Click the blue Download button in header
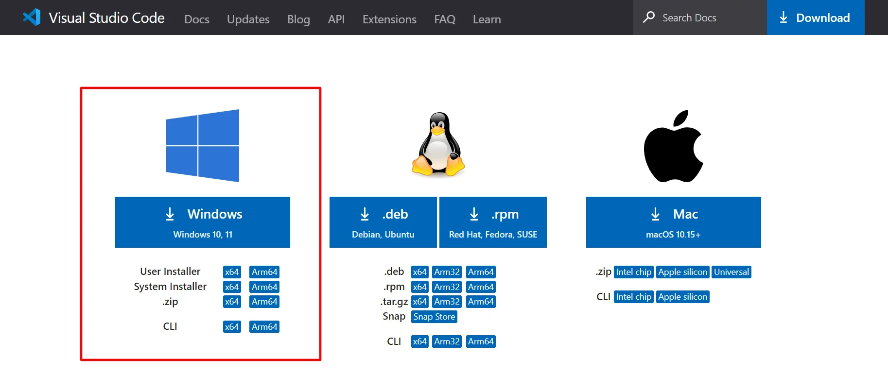888x392 pixels. (816, 17)
